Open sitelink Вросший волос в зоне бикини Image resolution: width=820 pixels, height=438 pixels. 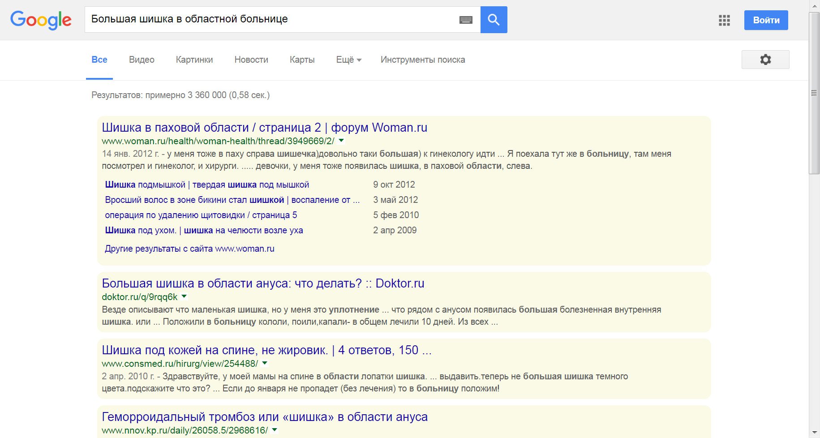point(232,200)
